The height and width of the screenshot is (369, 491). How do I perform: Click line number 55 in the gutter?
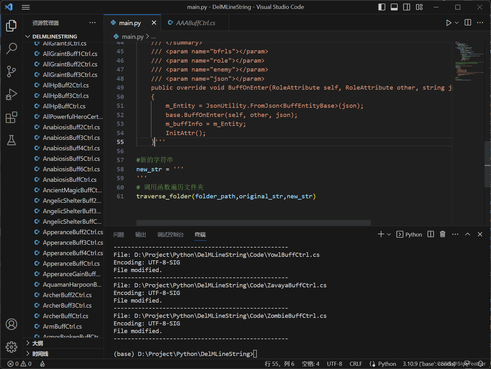(x=120, y=142)
